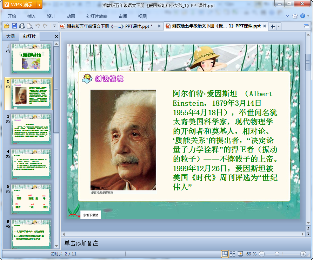Click the zoom in plus button
Image resolution: width=313 pixels, height=260 pixels.
coord(303,254)
